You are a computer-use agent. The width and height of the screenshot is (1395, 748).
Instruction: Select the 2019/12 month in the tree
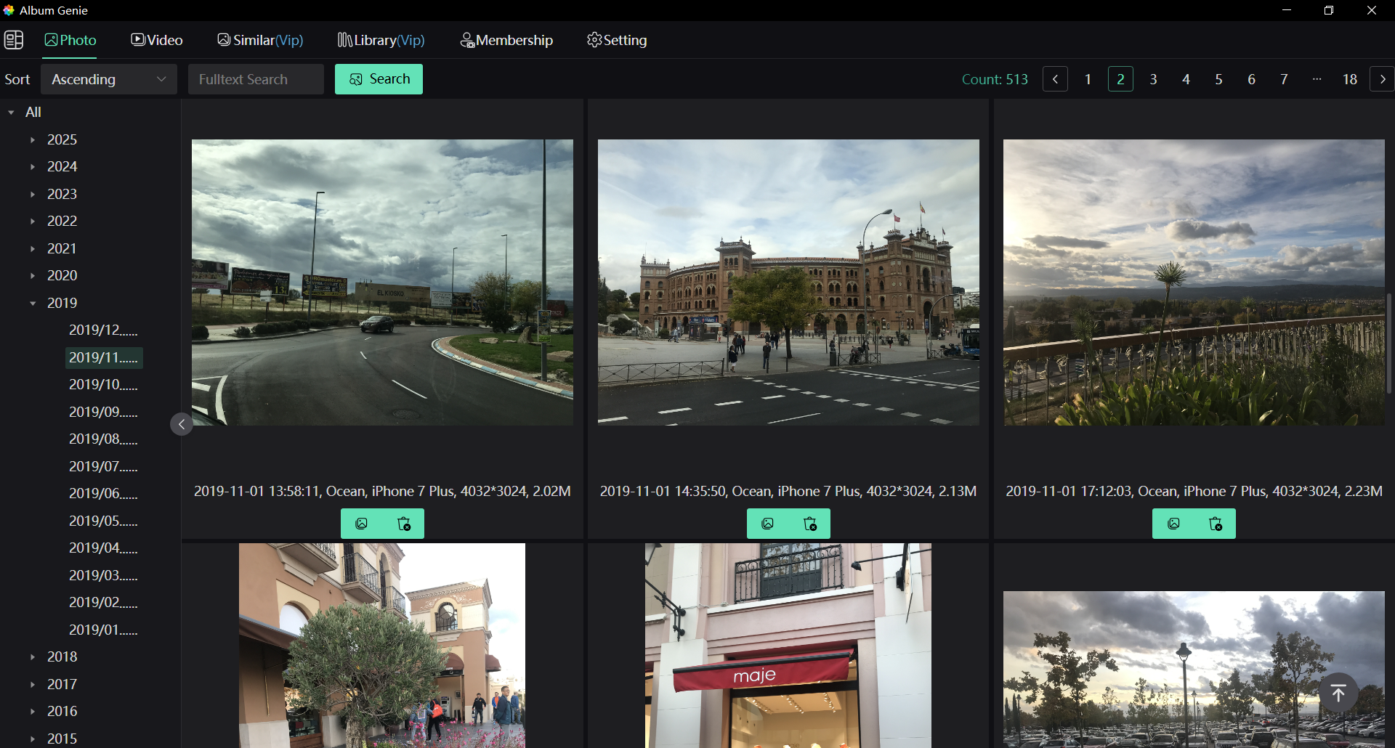coord(102,330)
